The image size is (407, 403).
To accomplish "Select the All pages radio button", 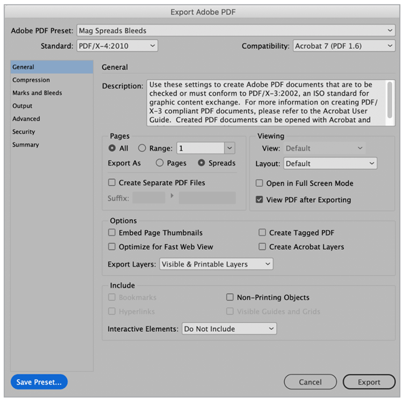I will [x=112, y=148].
